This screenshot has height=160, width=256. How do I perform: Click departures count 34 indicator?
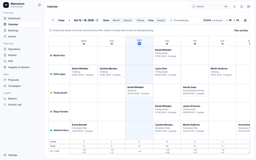[x=236, y=20]
